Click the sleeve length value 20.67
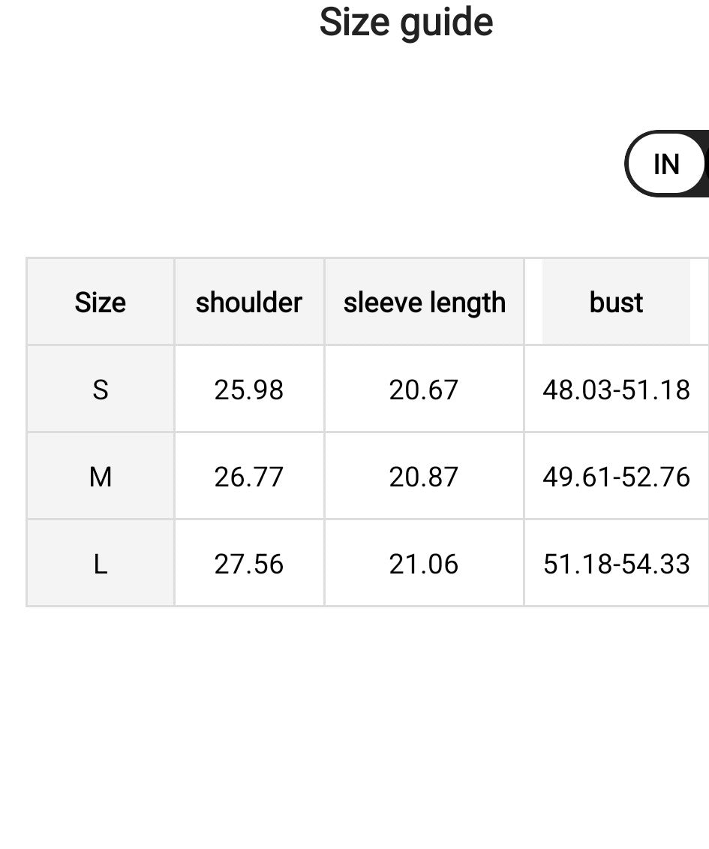The image size is (709, 849). 424,389
